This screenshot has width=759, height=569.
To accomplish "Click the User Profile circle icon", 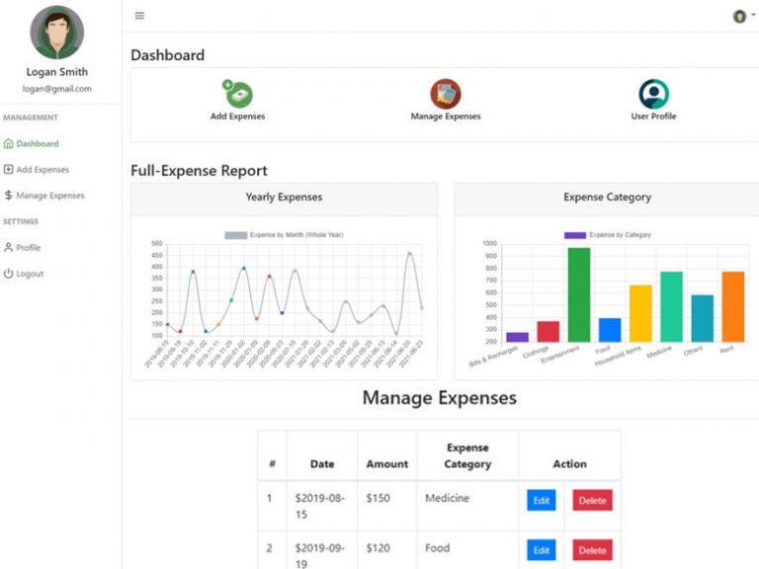I will [653, 95].
